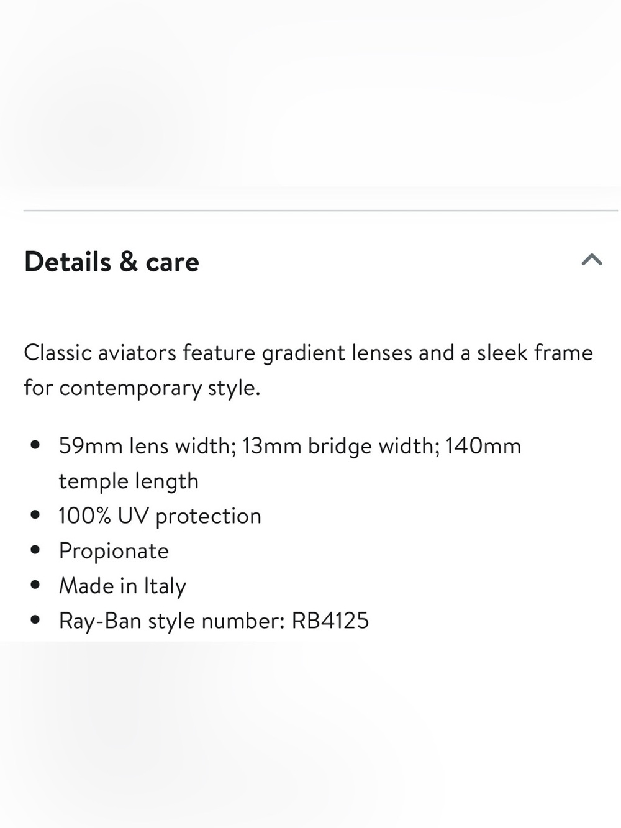Click the bullet next to Propionate
The width and height of the screenshot is (621, 828).
(x=35, y=550)
